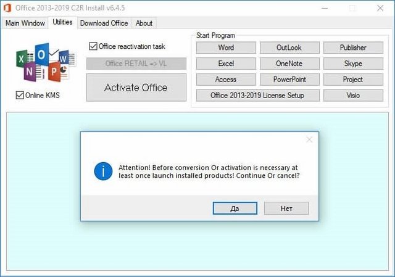Image resolution: width=395 pixels, height=277 pixels.
Task: Cancel dialog with Нет button
Action: pyautogui.click(x=286, y=209)
